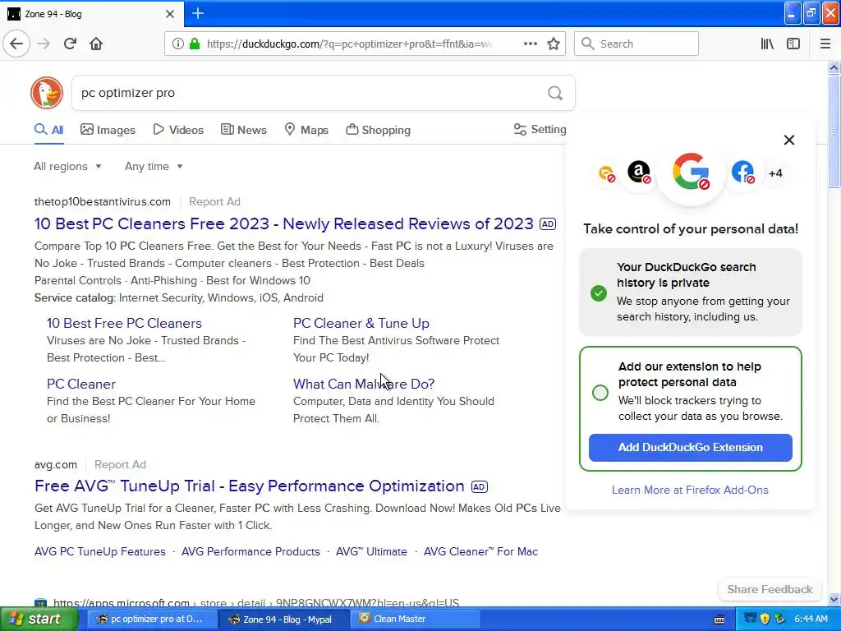The image size is (841, 631).
Task: Click the network tray icon
Action: [751, 619]
